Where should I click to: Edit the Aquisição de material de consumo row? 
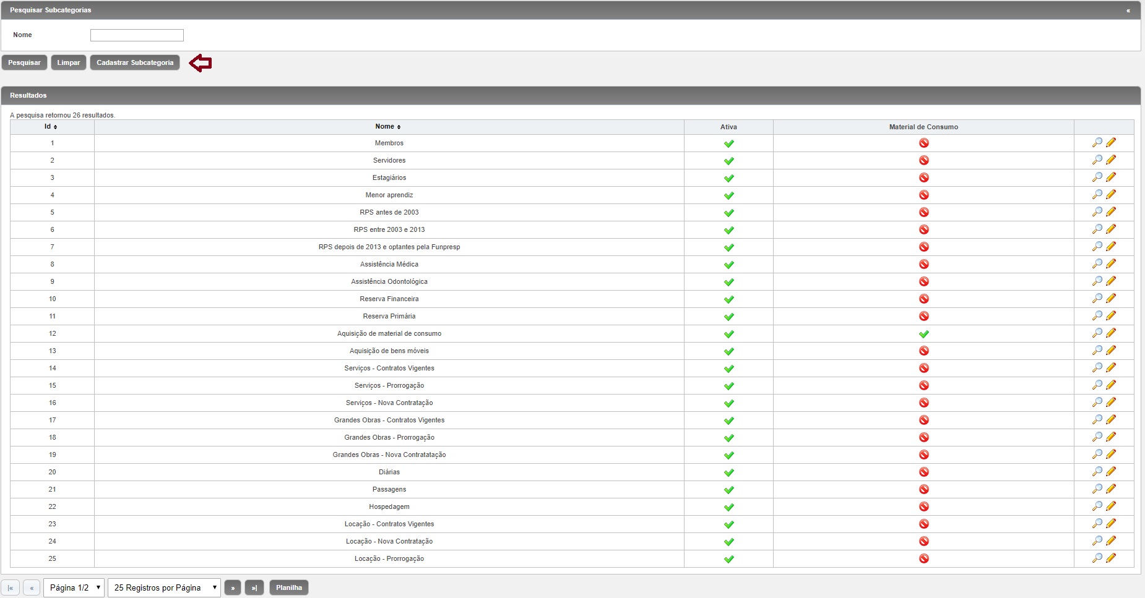pos(1111,333)
